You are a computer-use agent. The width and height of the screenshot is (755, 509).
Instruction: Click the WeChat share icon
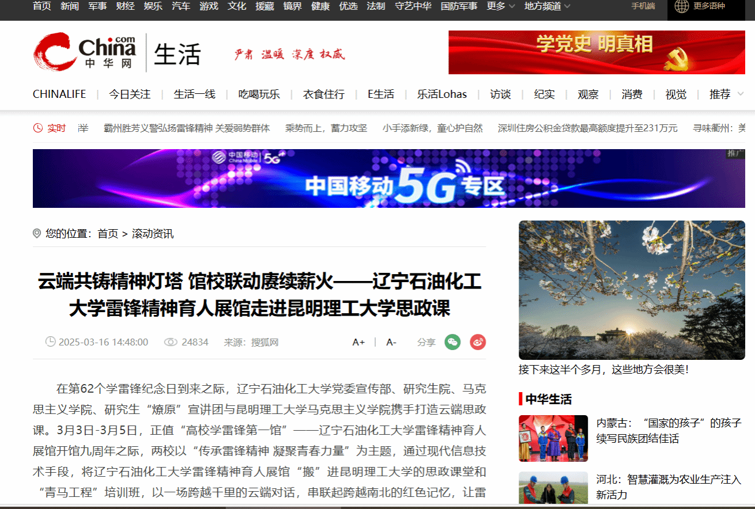(x=452, y=342)
